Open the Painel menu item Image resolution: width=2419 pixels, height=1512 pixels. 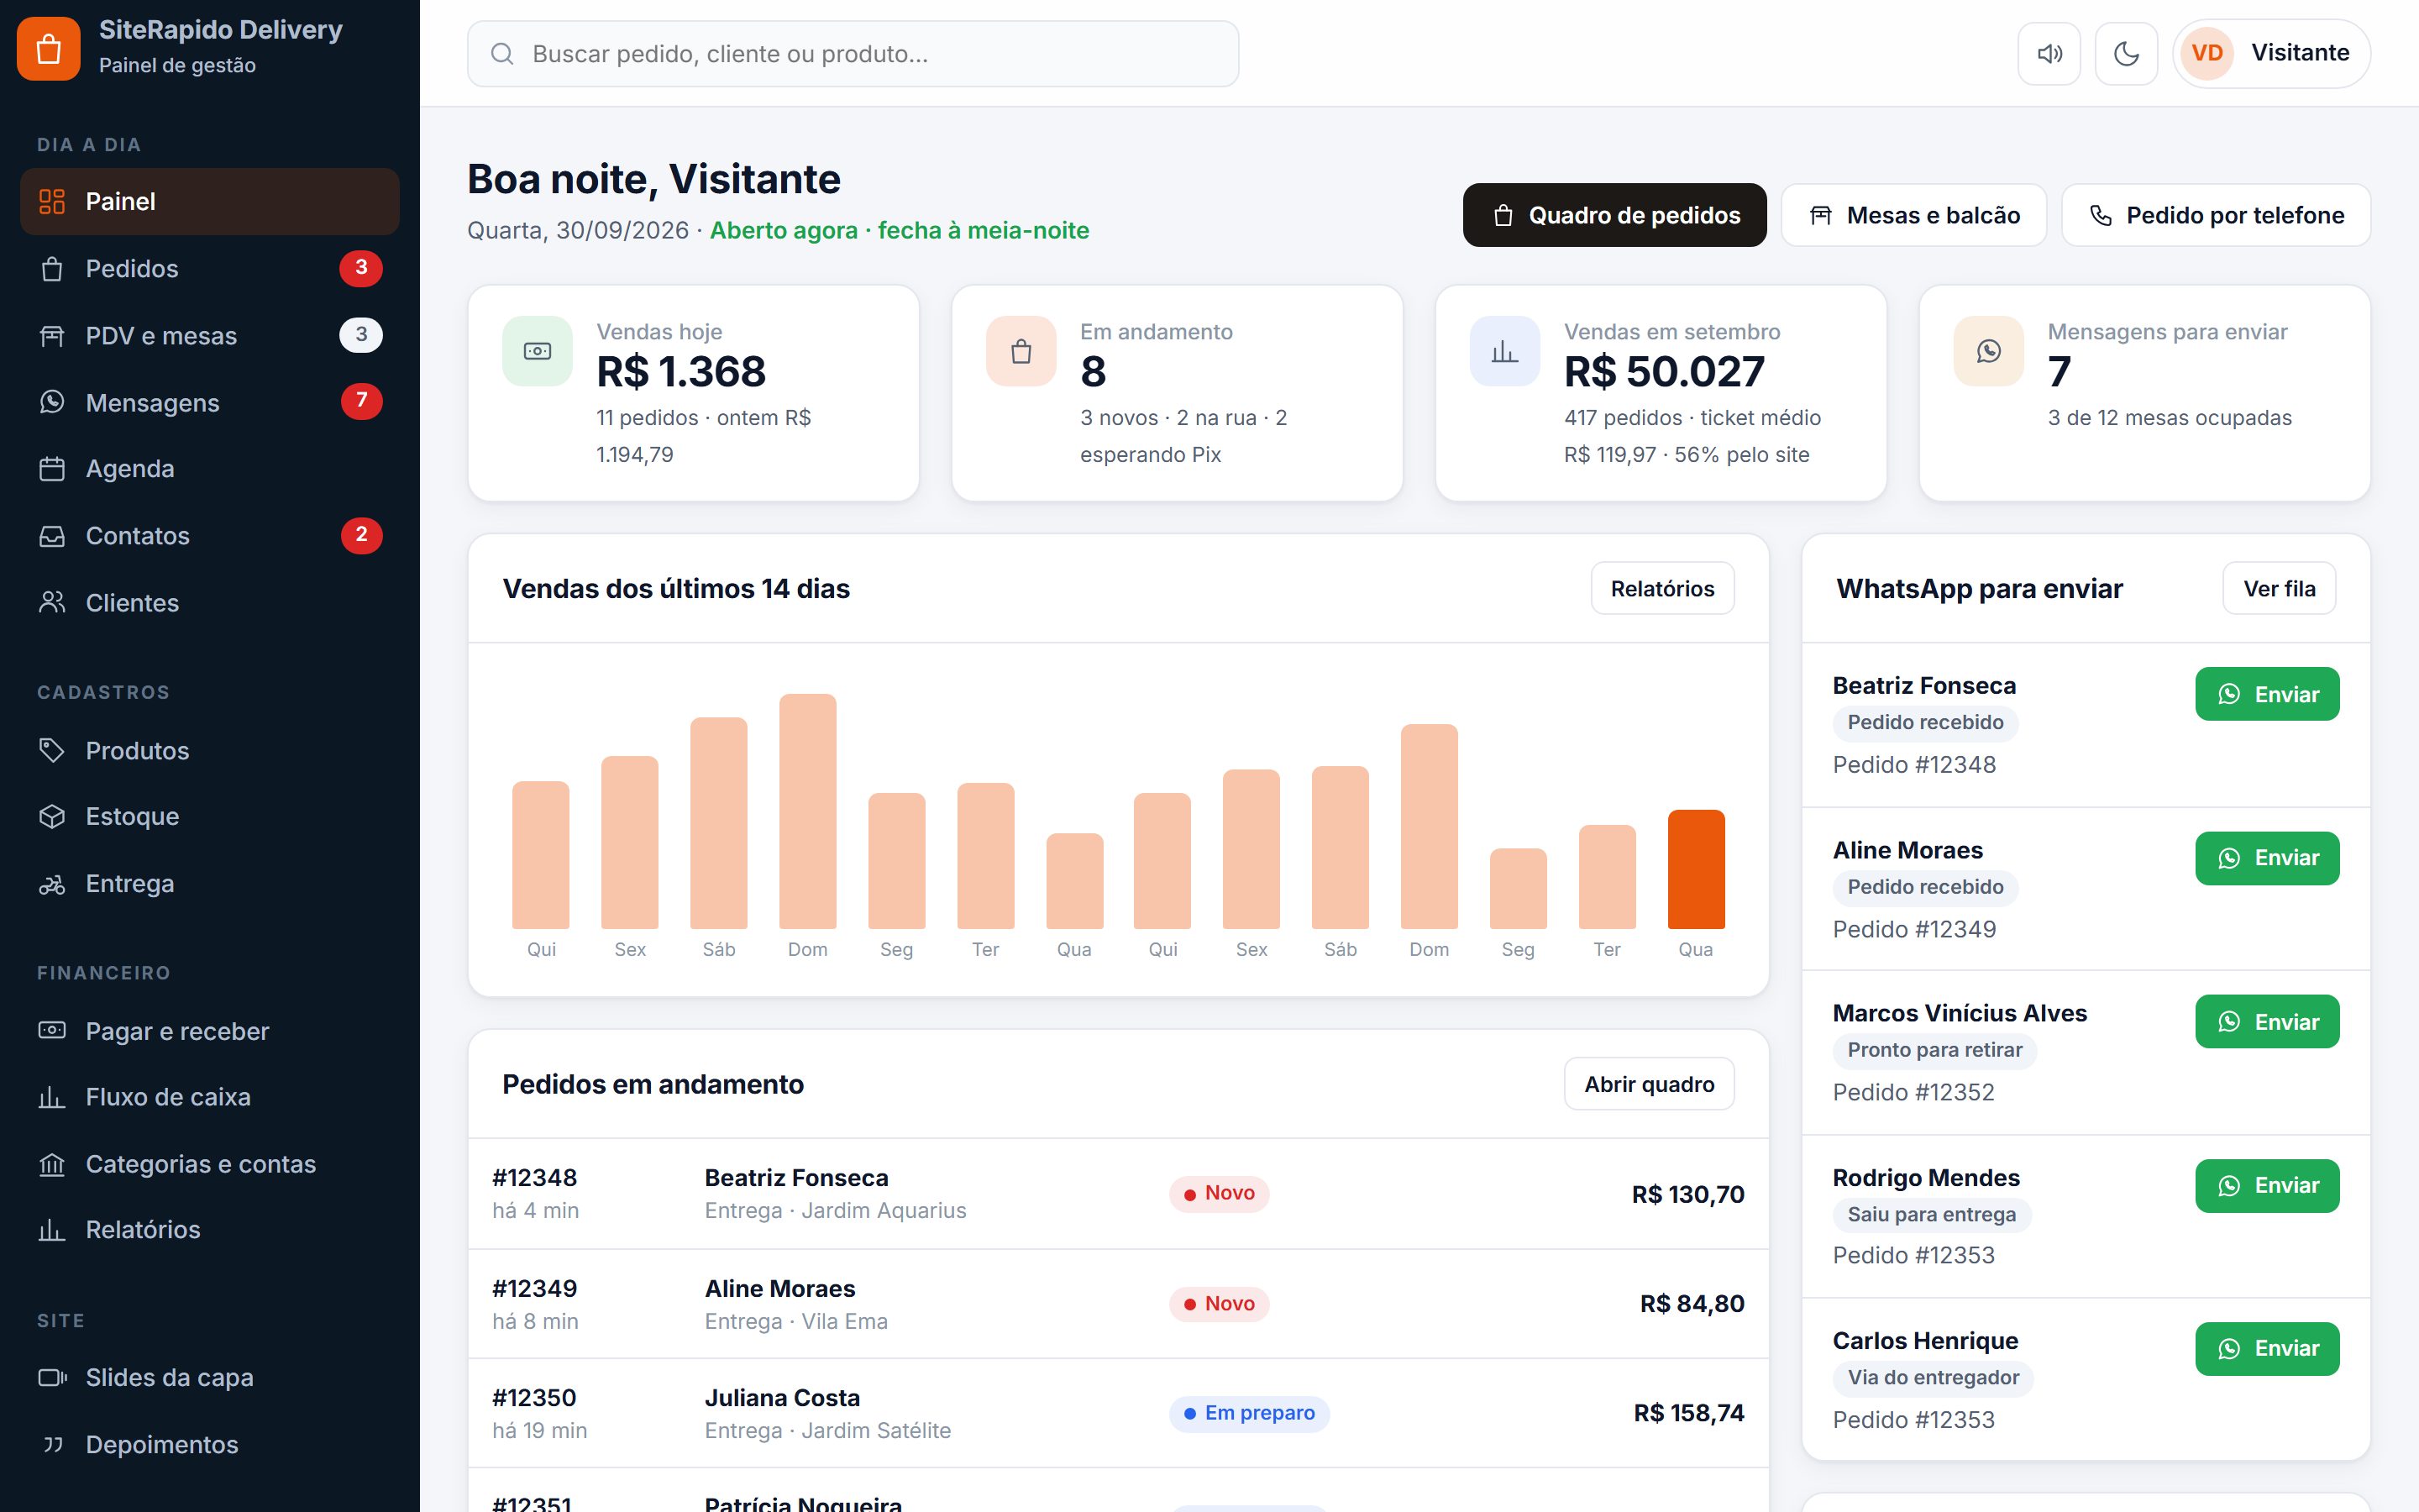pos(210,202)
